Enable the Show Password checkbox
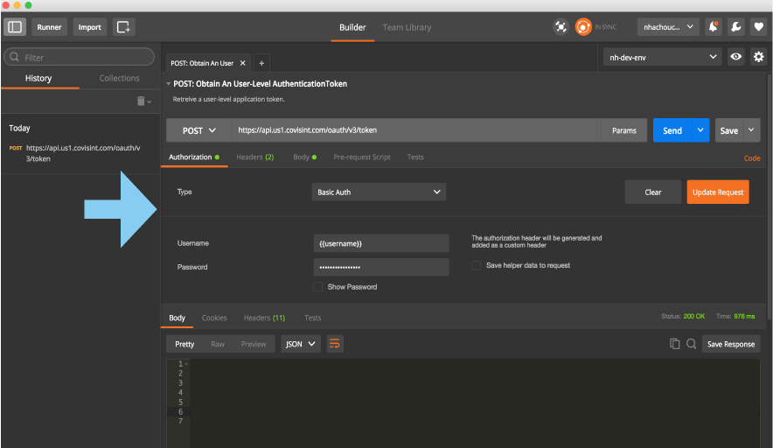 point(318,287)
